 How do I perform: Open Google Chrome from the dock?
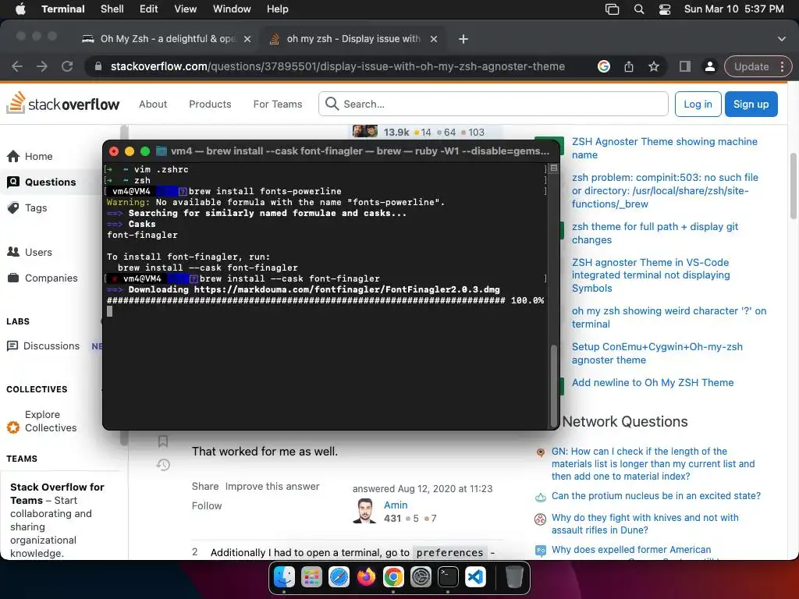coord(393,577)
